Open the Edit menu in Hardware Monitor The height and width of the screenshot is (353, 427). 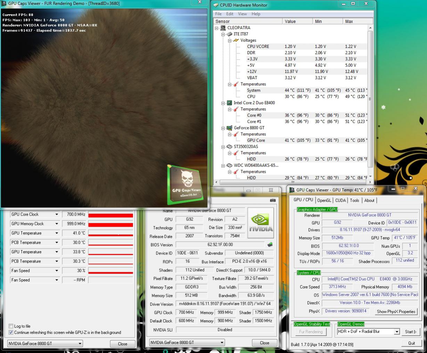coord(230,14)
